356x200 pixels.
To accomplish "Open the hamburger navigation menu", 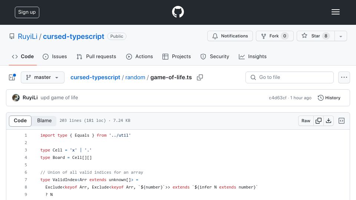I will click(335, 12).
